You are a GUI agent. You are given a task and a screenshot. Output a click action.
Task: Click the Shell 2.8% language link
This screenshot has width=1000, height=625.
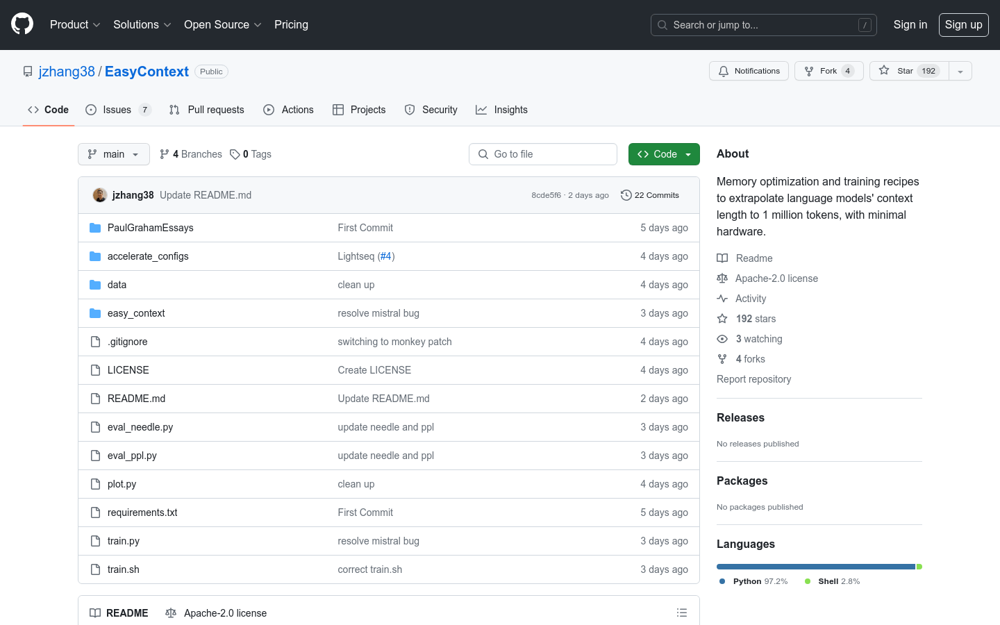(x=832, y=581)
